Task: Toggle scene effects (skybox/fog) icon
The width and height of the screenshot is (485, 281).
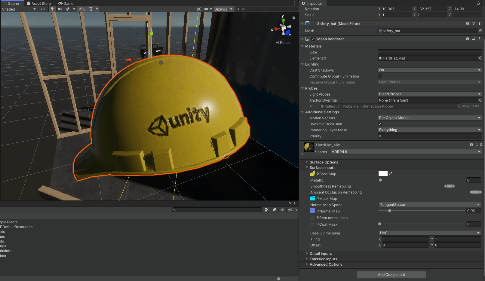Action: coord(68,9)
